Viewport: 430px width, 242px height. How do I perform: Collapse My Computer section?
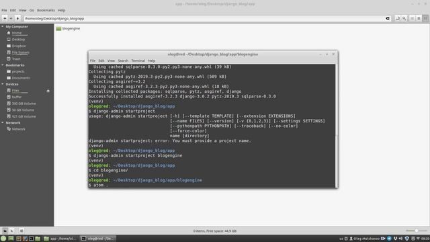tap(3, 27)
